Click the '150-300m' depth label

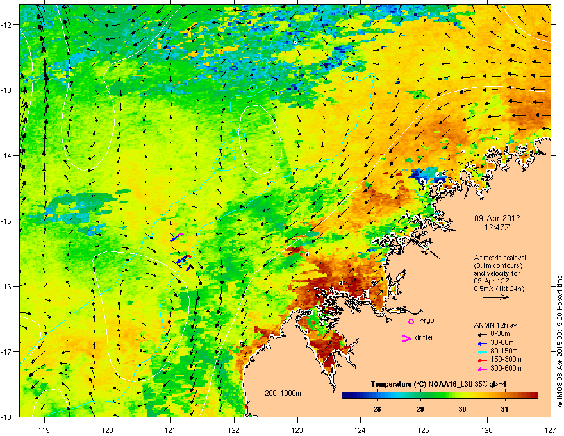click(506, 359)
